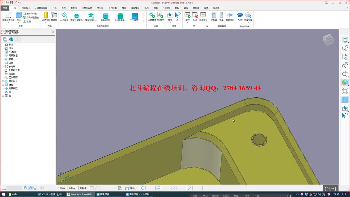Click the 毫米 units field in status bar

click(135, 188)
